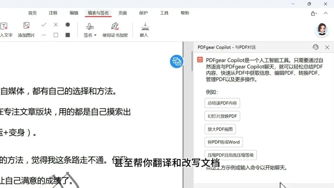Screen dimensions: 334x188
Task: Click the 将PDF转成Word example button
Action: (x=224, y=142)
